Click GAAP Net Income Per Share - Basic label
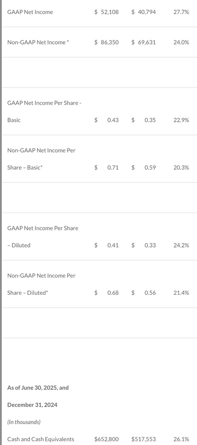Image resolution: width=197 pixels, height=445 pixels. (44, 112)
